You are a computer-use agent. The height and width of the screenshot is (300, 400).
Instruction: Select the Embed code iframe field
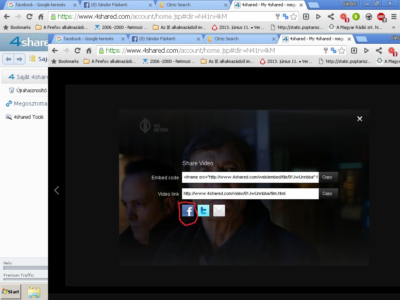[x=250, y=177]
